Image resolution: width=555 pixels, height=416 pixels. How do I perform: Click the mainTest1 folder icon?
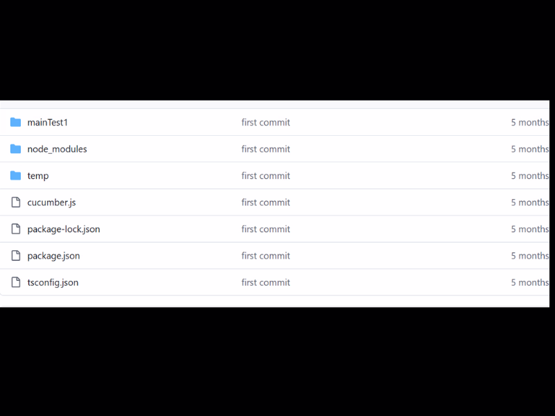tap(15, 123)
